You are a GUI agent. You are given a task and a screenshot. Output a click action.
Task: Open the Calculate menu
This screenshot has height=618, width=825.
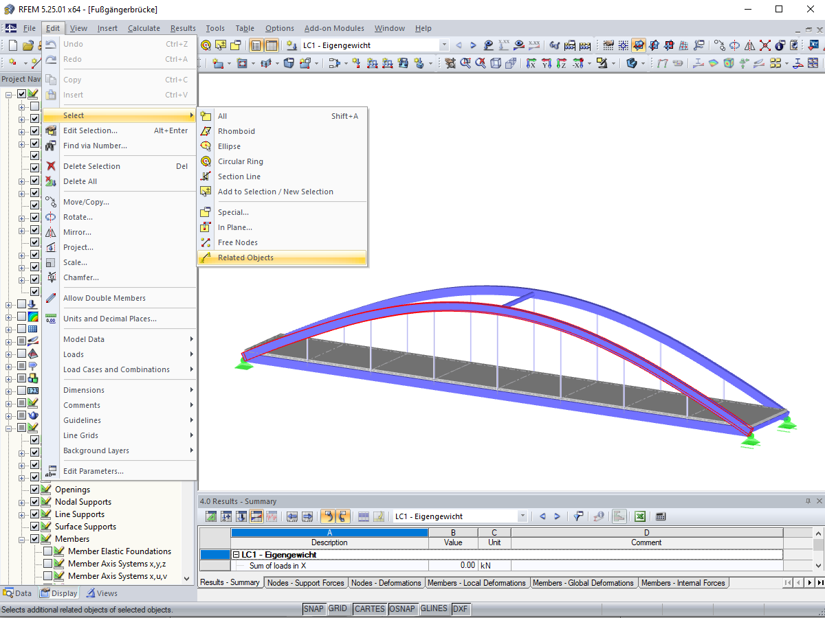click(x=144, y=28)
